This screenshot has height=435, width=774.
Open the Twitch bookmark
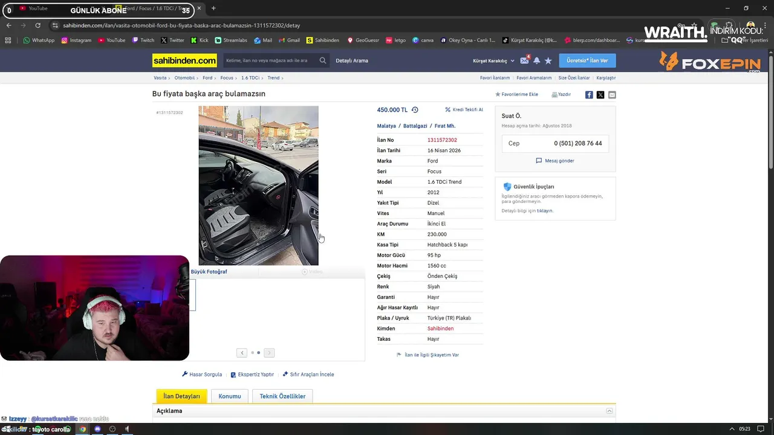coord(143,40)
